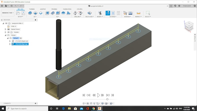
Task: Click the NC program G-code icon in Setup
Action: [23, 13]
